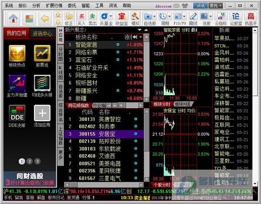Click the 解盘 status bar button
The width and height of the screenshot is (261, 204).
coord(41,197)
